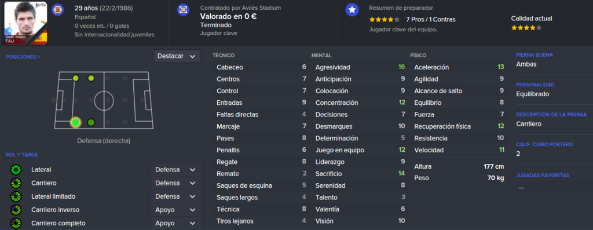Image resolution: width=593 pixels, height=230 pixels.
Task: Select the dark green right wing-back position dot
Action: click(91, 122)
